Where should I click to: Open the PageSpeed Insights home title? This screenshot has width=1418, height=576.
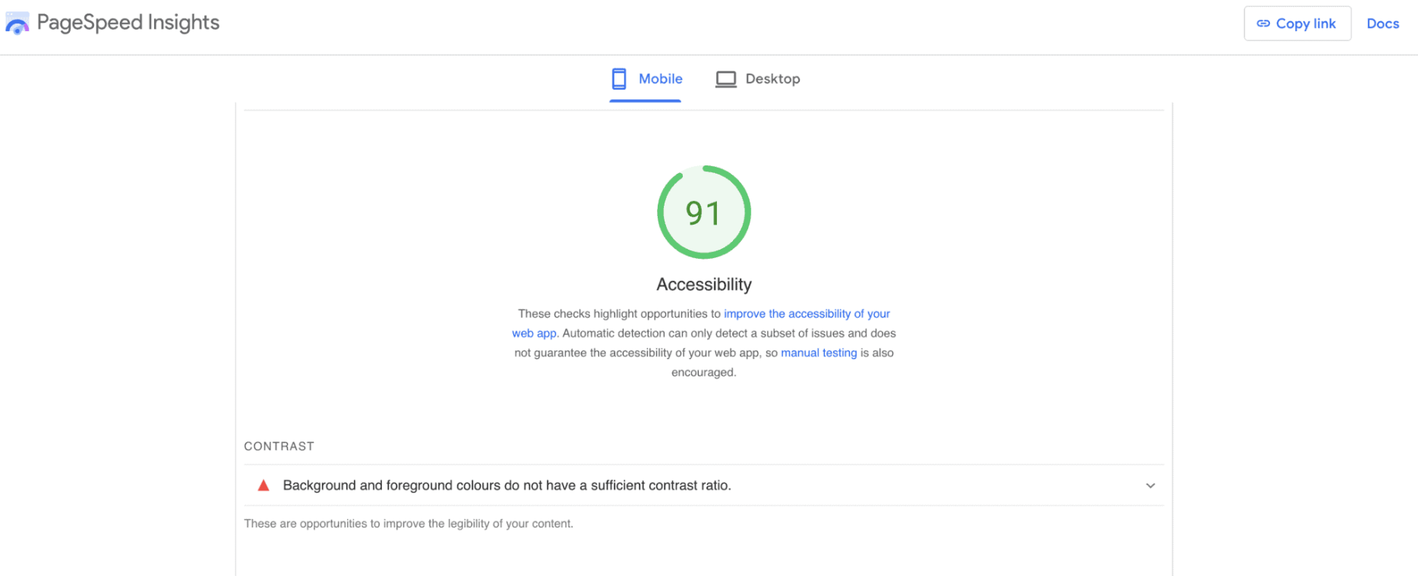click(x=128, y=23)
